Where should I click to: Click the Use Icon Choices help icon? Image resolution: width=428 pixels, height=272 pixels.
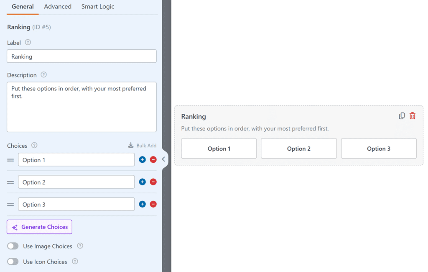[75, 262]
